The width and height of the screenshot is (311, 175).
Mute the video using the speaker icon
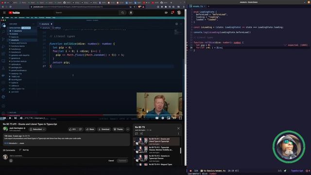21,118
